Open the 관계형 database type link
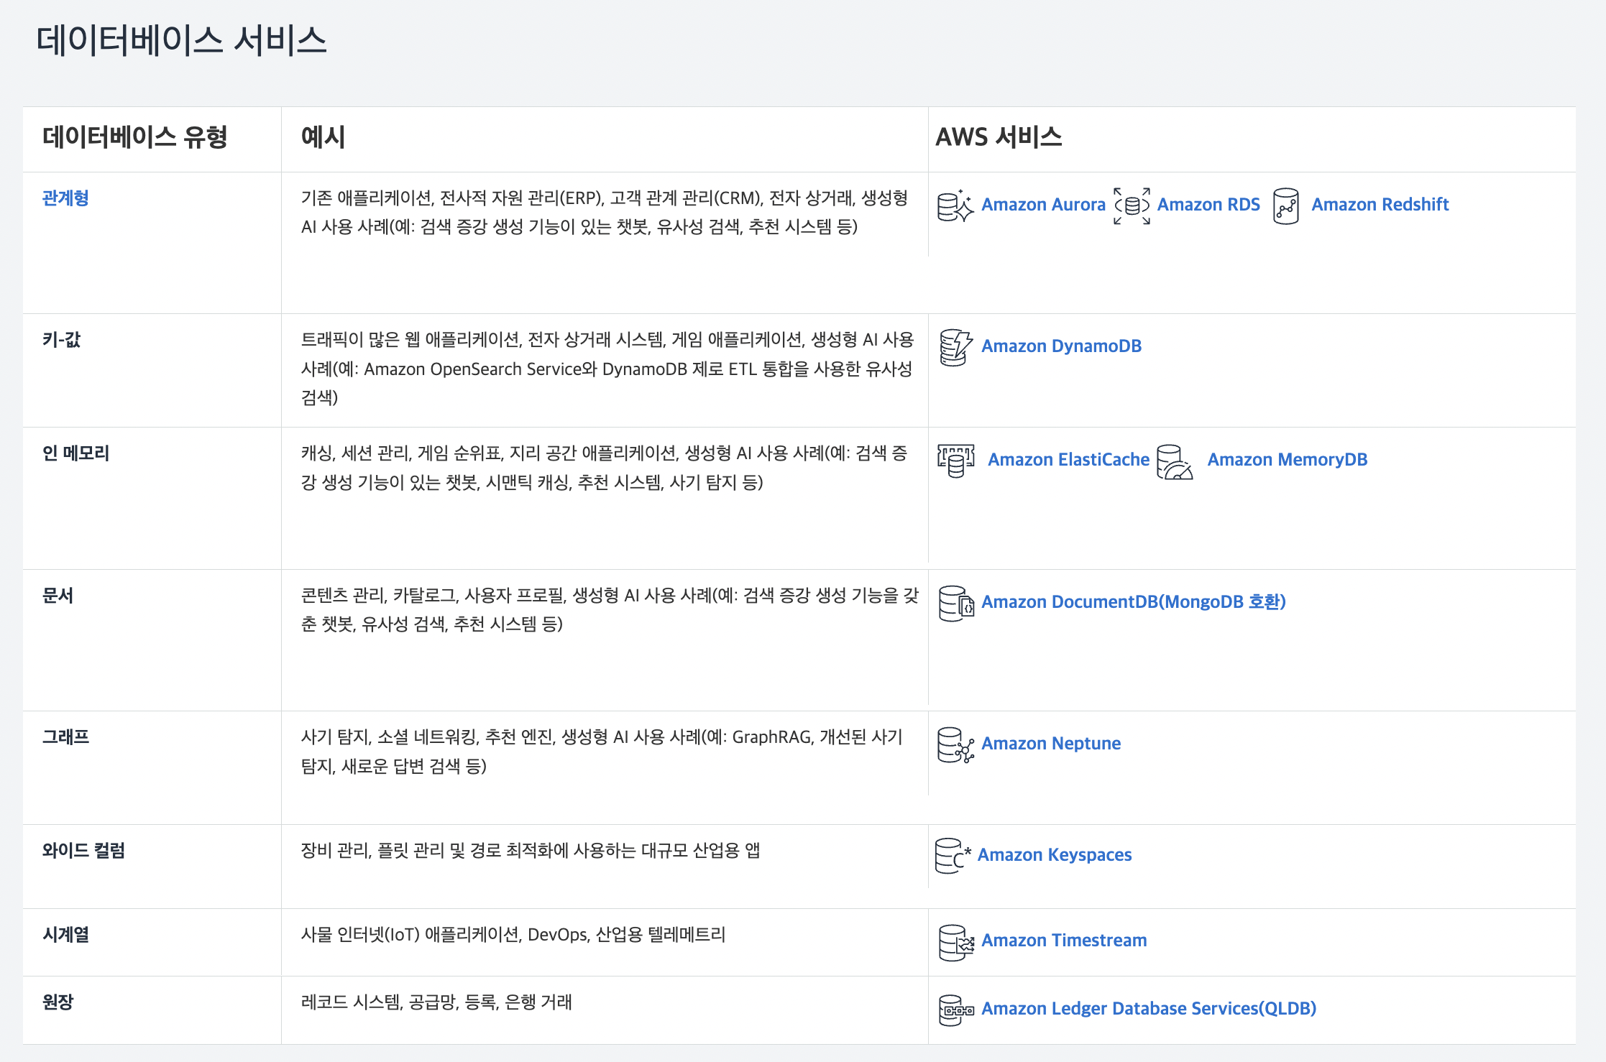 pyautogui.click(x=65, y=198)
